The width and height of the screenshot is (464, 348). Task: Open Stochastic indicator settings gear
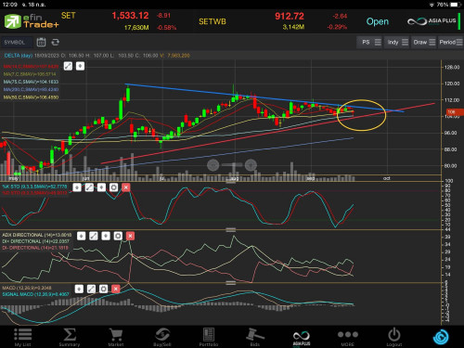click(113, 187)
